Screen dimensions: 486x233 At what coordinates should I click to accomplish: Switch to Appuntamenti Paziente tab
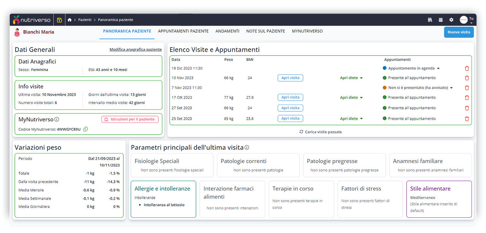pos(183,31)
